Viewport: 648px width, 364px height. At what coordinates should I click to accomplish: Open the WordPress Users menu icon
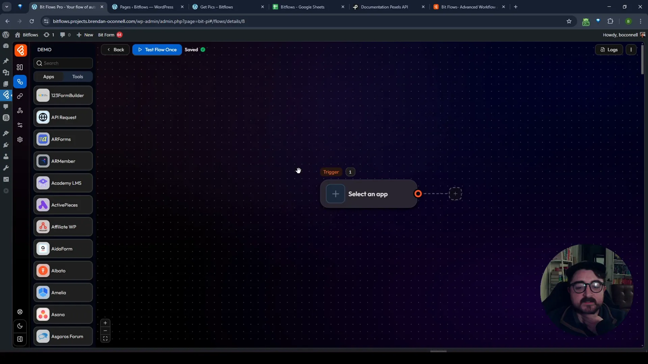6,156
